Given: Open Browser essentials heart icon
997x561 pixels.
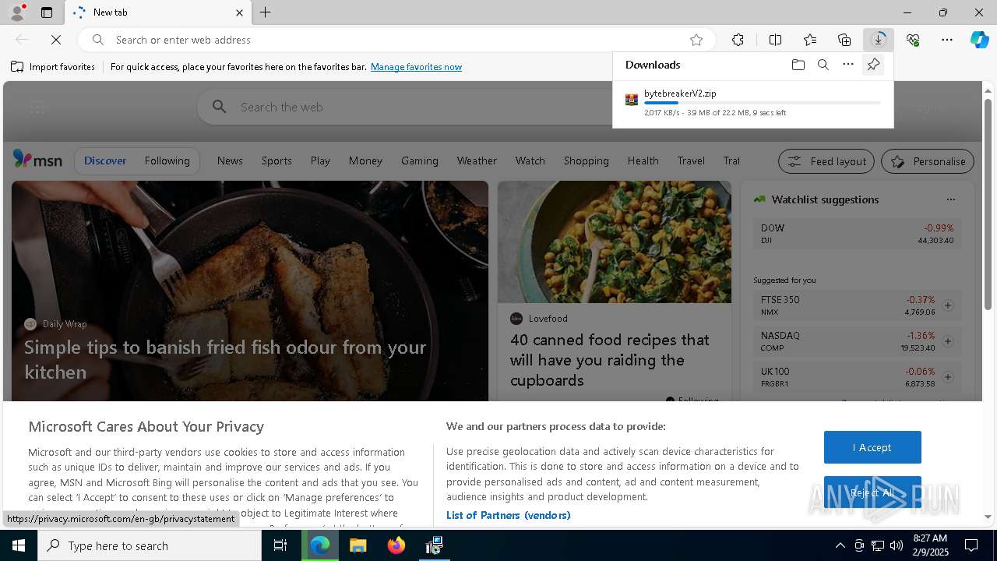Looking at the screenshot, I should (913, 40).
